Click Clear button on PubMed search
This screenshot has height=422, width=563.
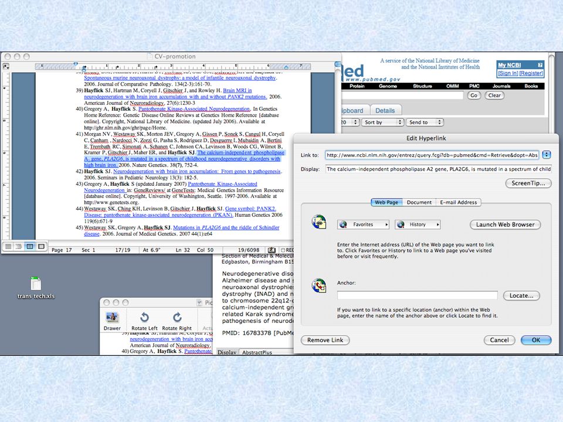(x=494, y=95)
